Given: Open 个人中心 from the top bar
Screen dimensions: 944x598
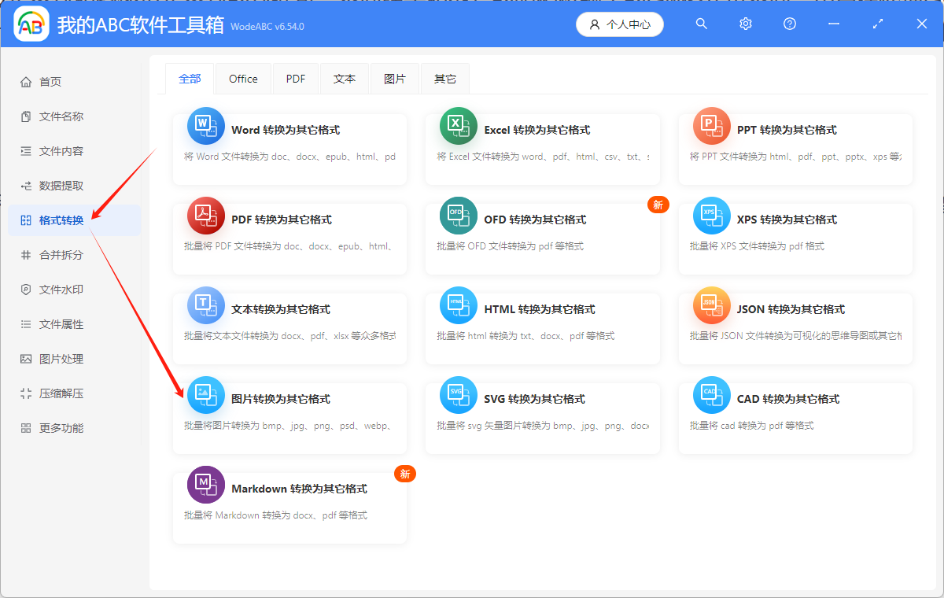Looking at the screenshot, I should tap(620, 24).
